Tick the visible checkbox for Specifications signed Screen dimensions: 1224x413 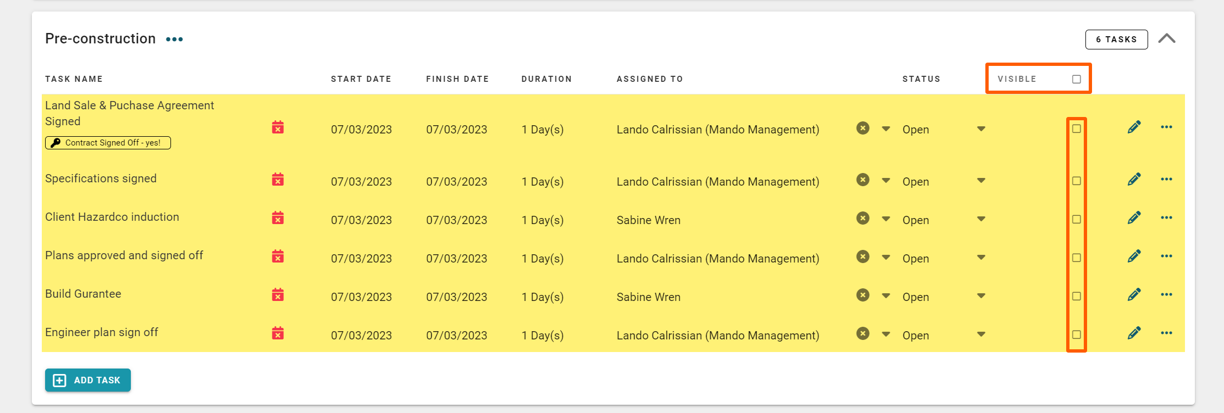(x=1076, y=181)
